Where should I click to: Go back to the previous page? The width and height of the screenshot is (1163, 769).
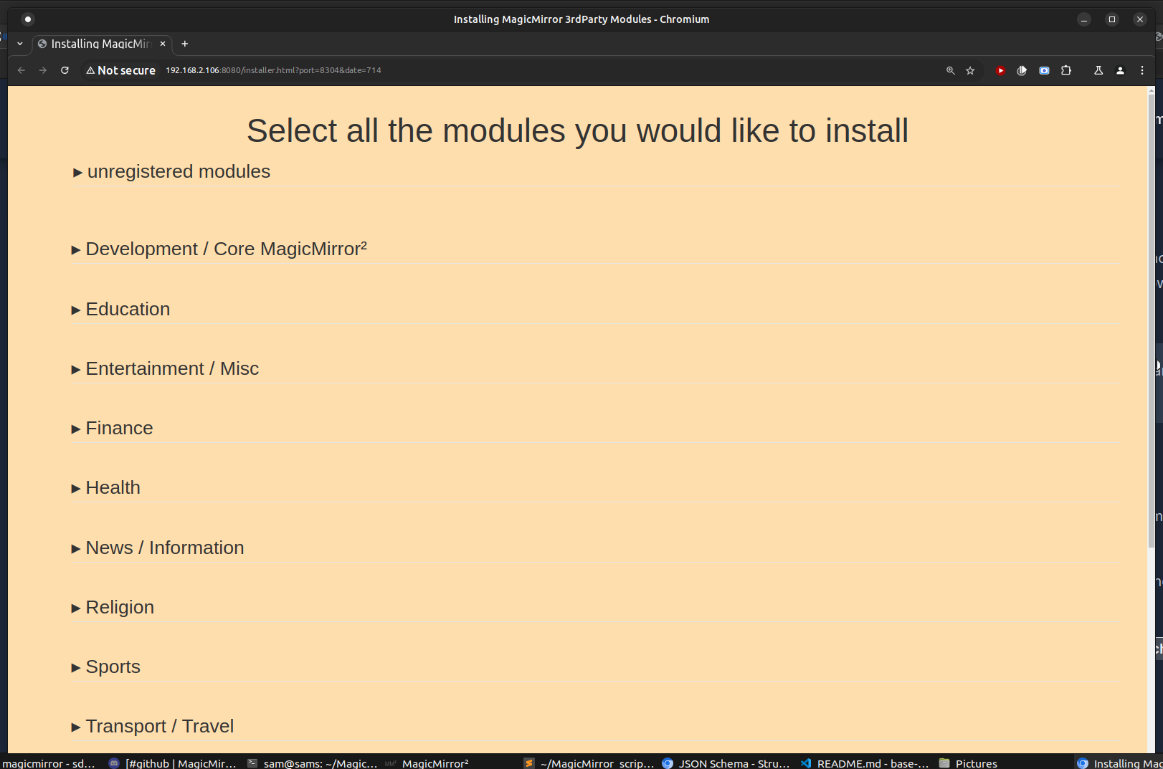pos(22,70)
